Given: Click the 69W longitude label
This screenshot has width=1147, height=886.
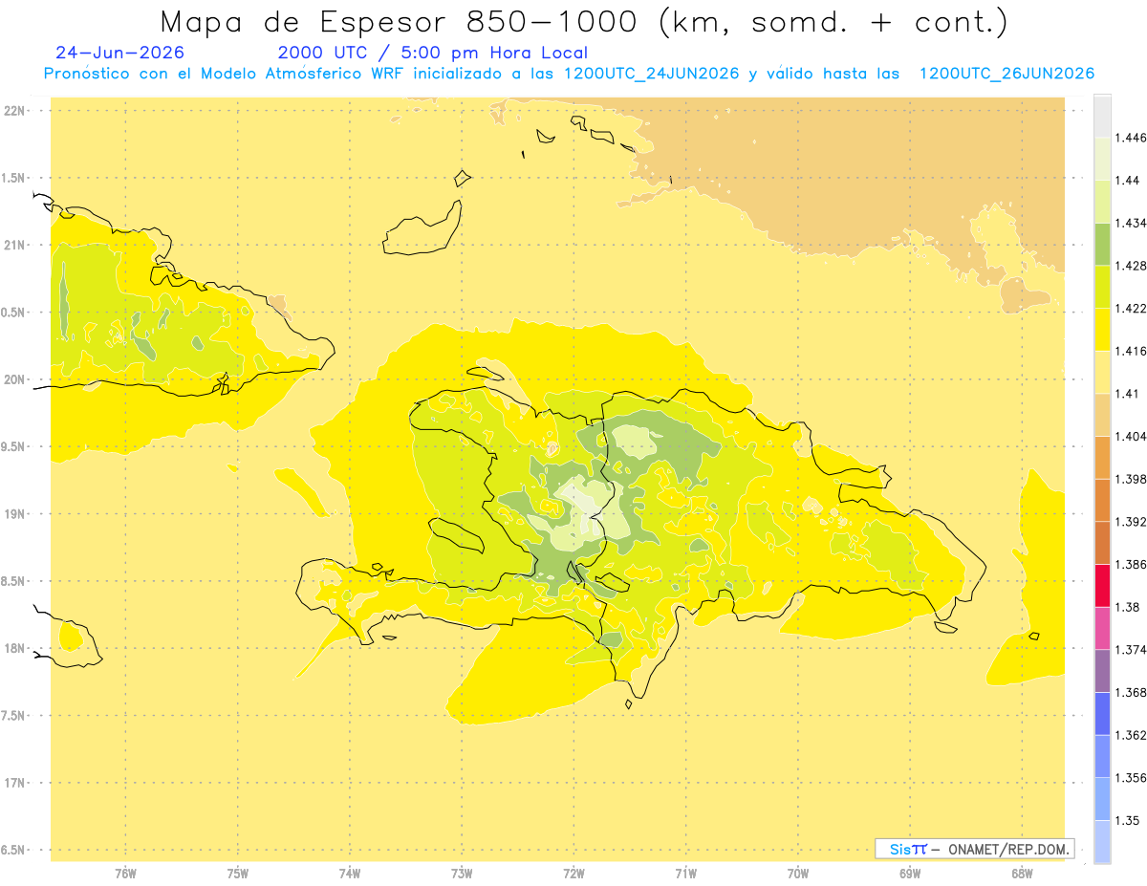Looking at the screenshot, I should (910, 873).
